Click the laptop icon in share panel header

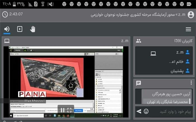[7, 41]
